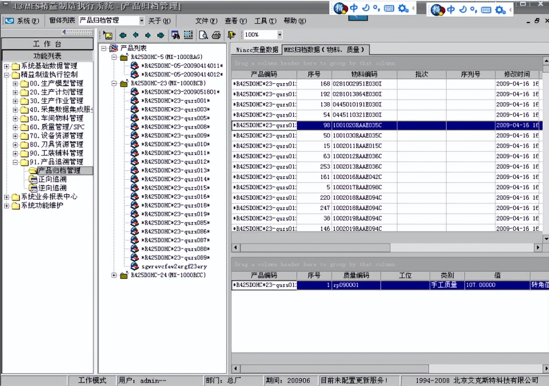Viewport: 549px width, 386px height.
Task: Click the 物料编码 column header
Action: (x=364, y=74)
